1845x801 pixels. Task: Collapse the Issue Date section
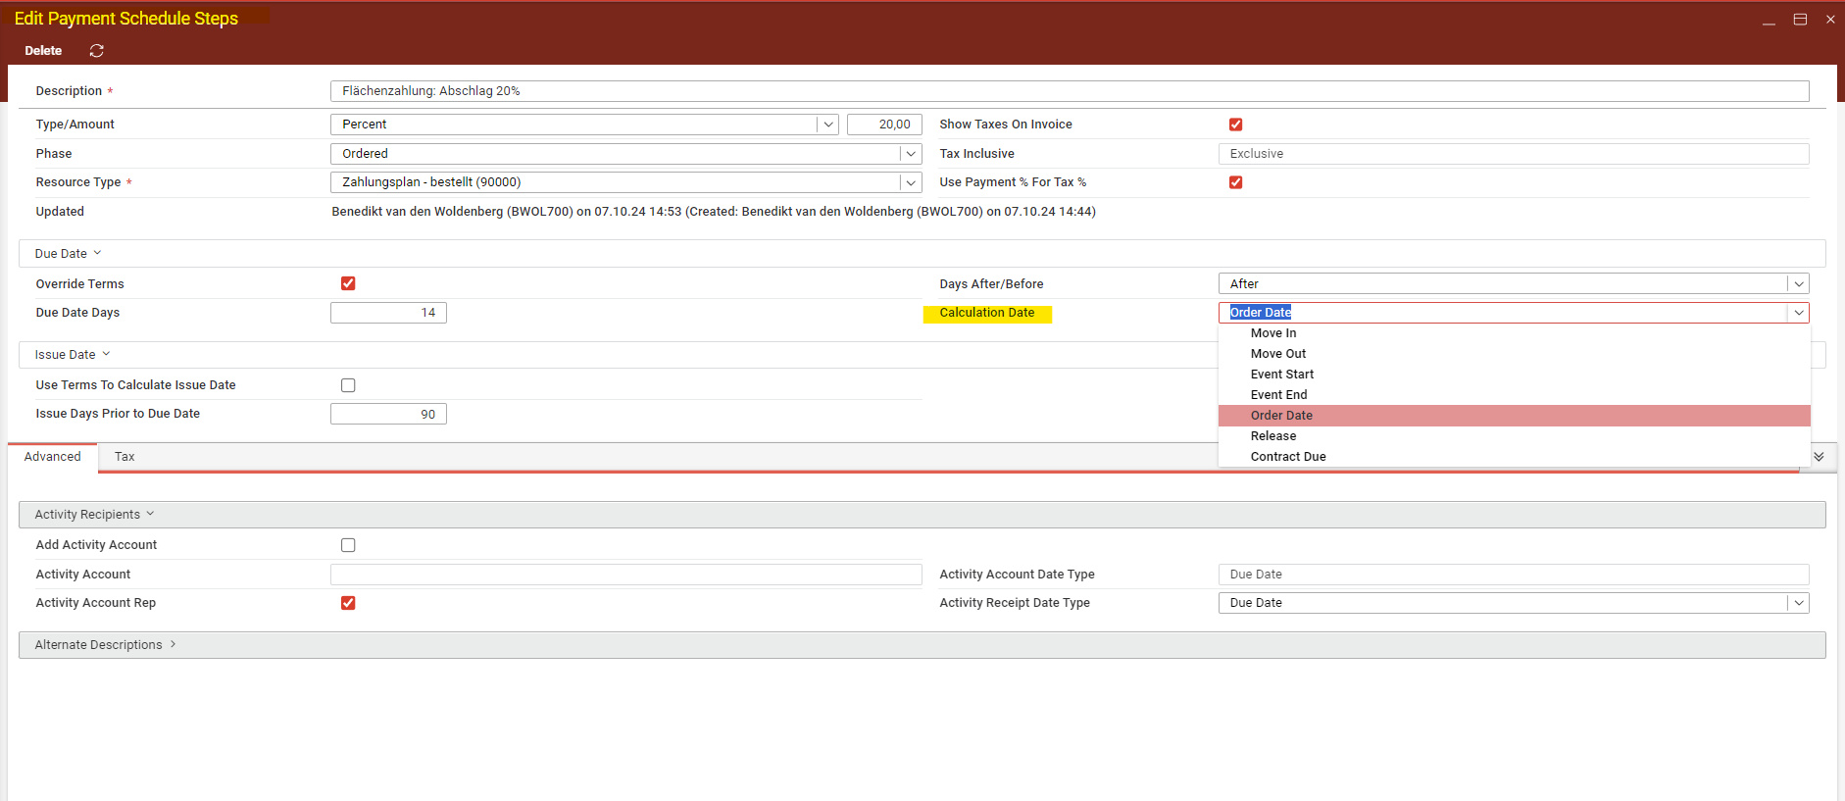(x=106, y=355)
